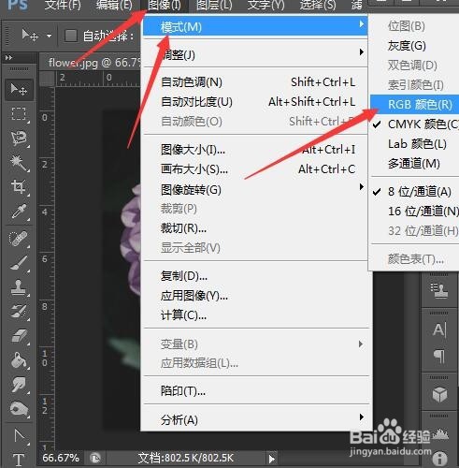Screen dimensions: 459x468
Task: Choose RGB 颜色(R) mode
Action: (x=415, y=105)
